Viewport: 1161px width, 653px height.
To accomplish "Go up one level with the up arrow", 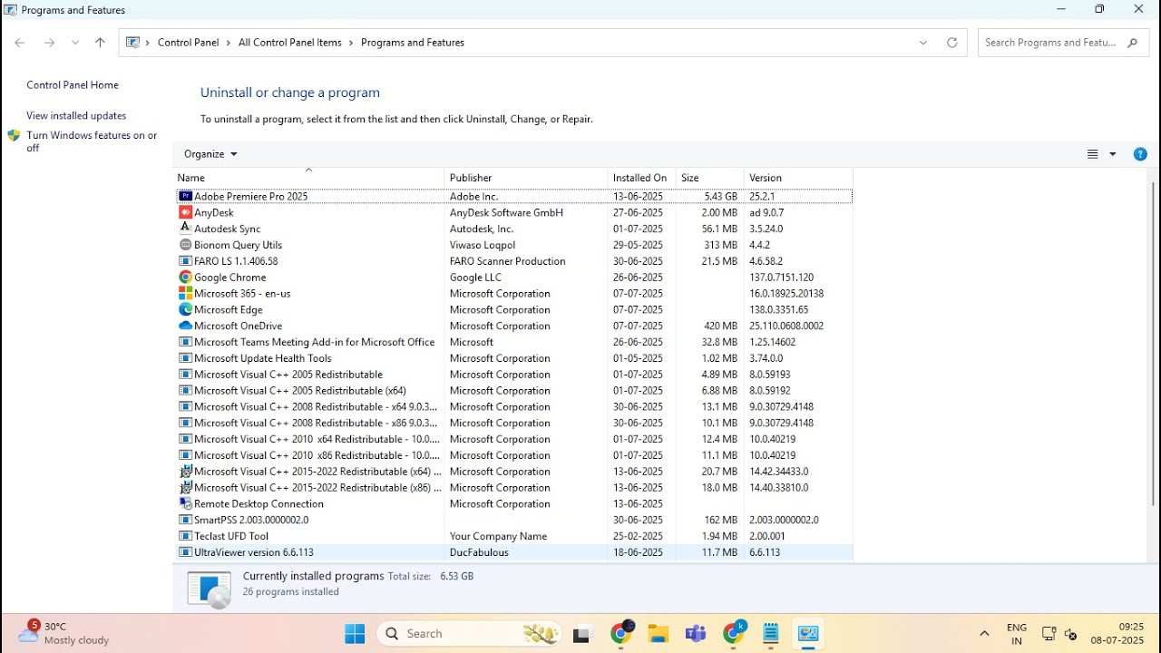I will click(100, 43).
